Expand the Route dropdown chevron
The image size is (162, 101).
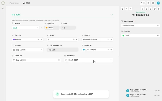click(111, 39)
